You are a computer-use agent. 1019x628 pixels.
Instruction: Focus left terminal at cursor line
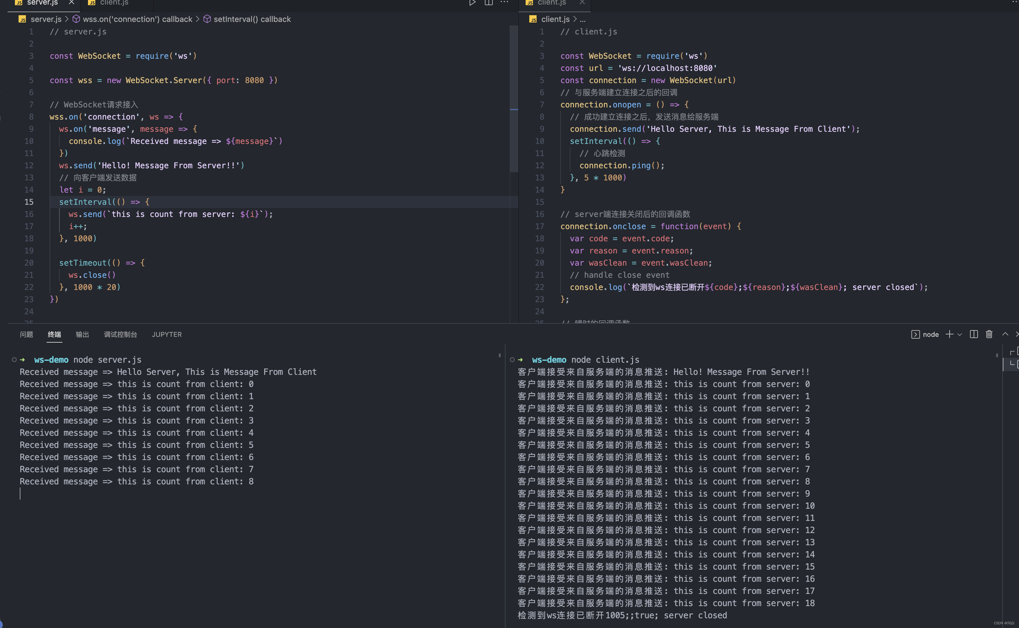[20, 494]
